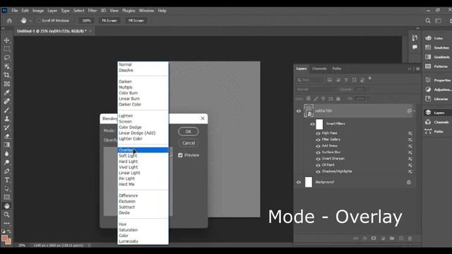Select the Path Selection tool
The width and height of the screenshot is (452, 254).
(6, 188)
